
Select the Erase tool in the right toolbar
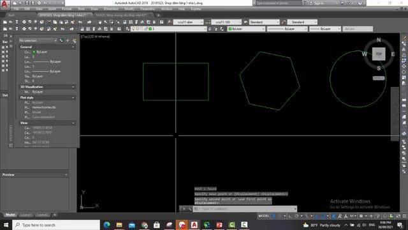pyautogui.click(x=404, y=38)
